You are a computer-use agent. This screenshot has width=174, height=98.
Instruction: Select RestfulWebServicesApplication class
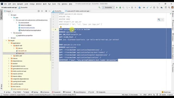pos(31,30)
